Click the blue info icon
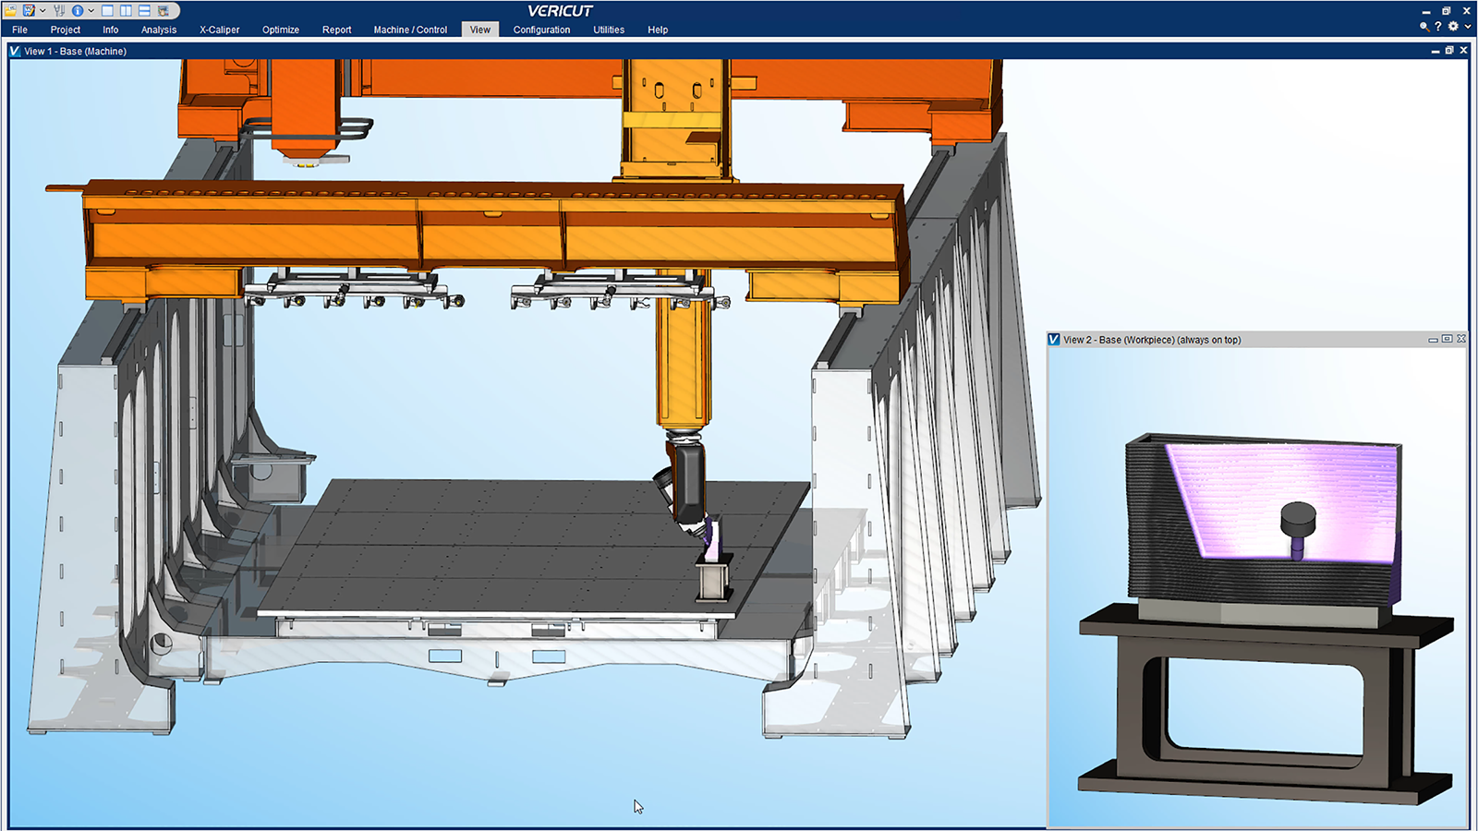1478x831 pixels. click(x=78, y=11)
